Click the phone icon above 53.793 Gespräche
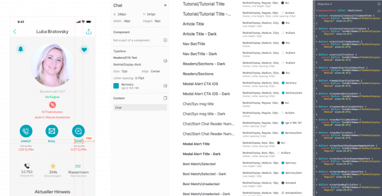 (x=27, y=166)
